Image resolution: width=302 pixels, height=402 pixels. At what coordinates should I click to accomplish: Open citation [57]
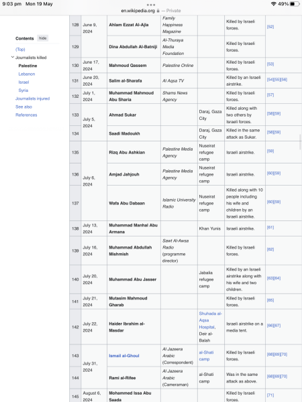tap(270, 95)
